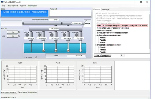This screenshot has width=155, height=99.
Task: Select Saturated vapor pressure dosing step
Action: click(113, 28)
